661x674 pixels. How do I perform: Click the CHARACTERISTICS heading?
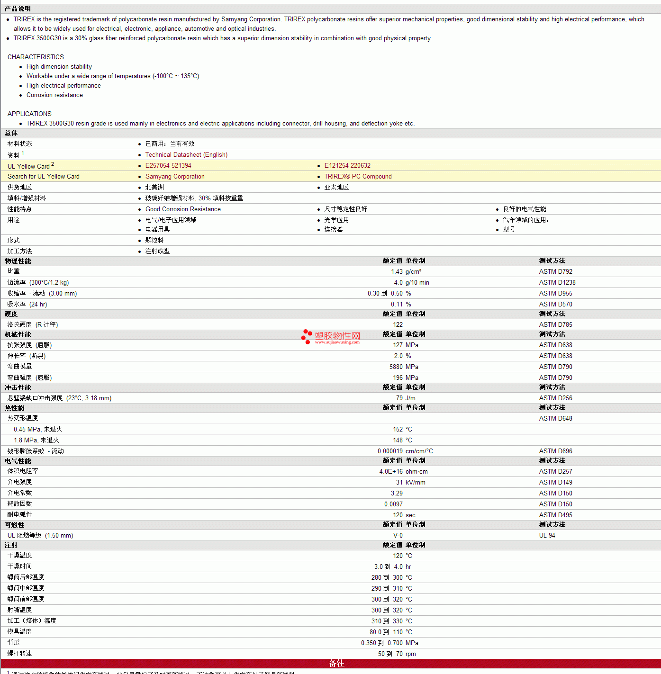(x=36, y=57)
